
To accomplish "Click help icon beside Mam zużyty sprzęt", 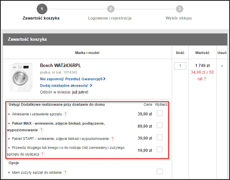I will 65,173.
